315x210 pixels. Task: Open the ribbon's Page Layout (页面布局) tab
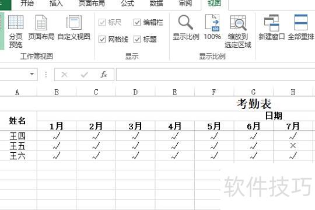coord(92,3)
